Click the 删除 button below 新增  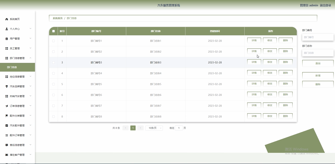click(x=318, y=84)
